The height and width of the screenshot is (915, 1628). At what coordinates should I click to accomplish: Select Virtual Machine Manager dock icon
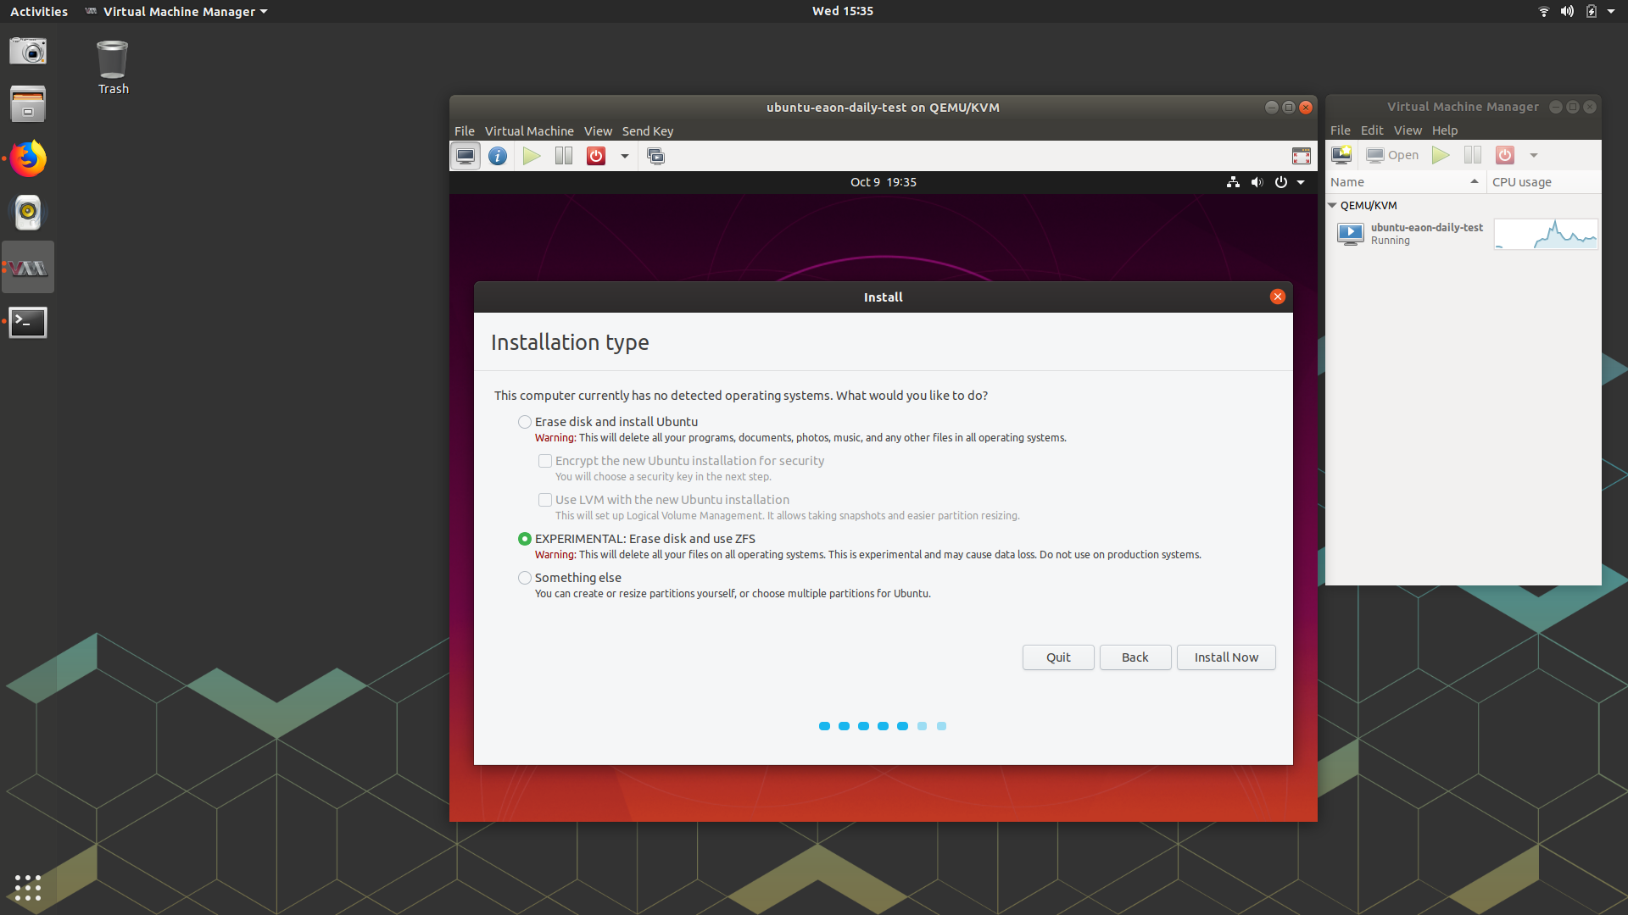point(28,268)
